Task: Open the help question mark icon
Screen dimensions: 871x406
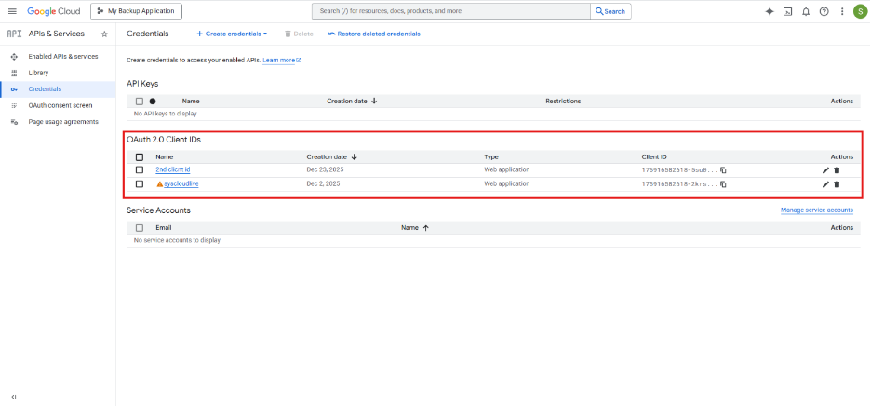Action: (x=824, y=11)
